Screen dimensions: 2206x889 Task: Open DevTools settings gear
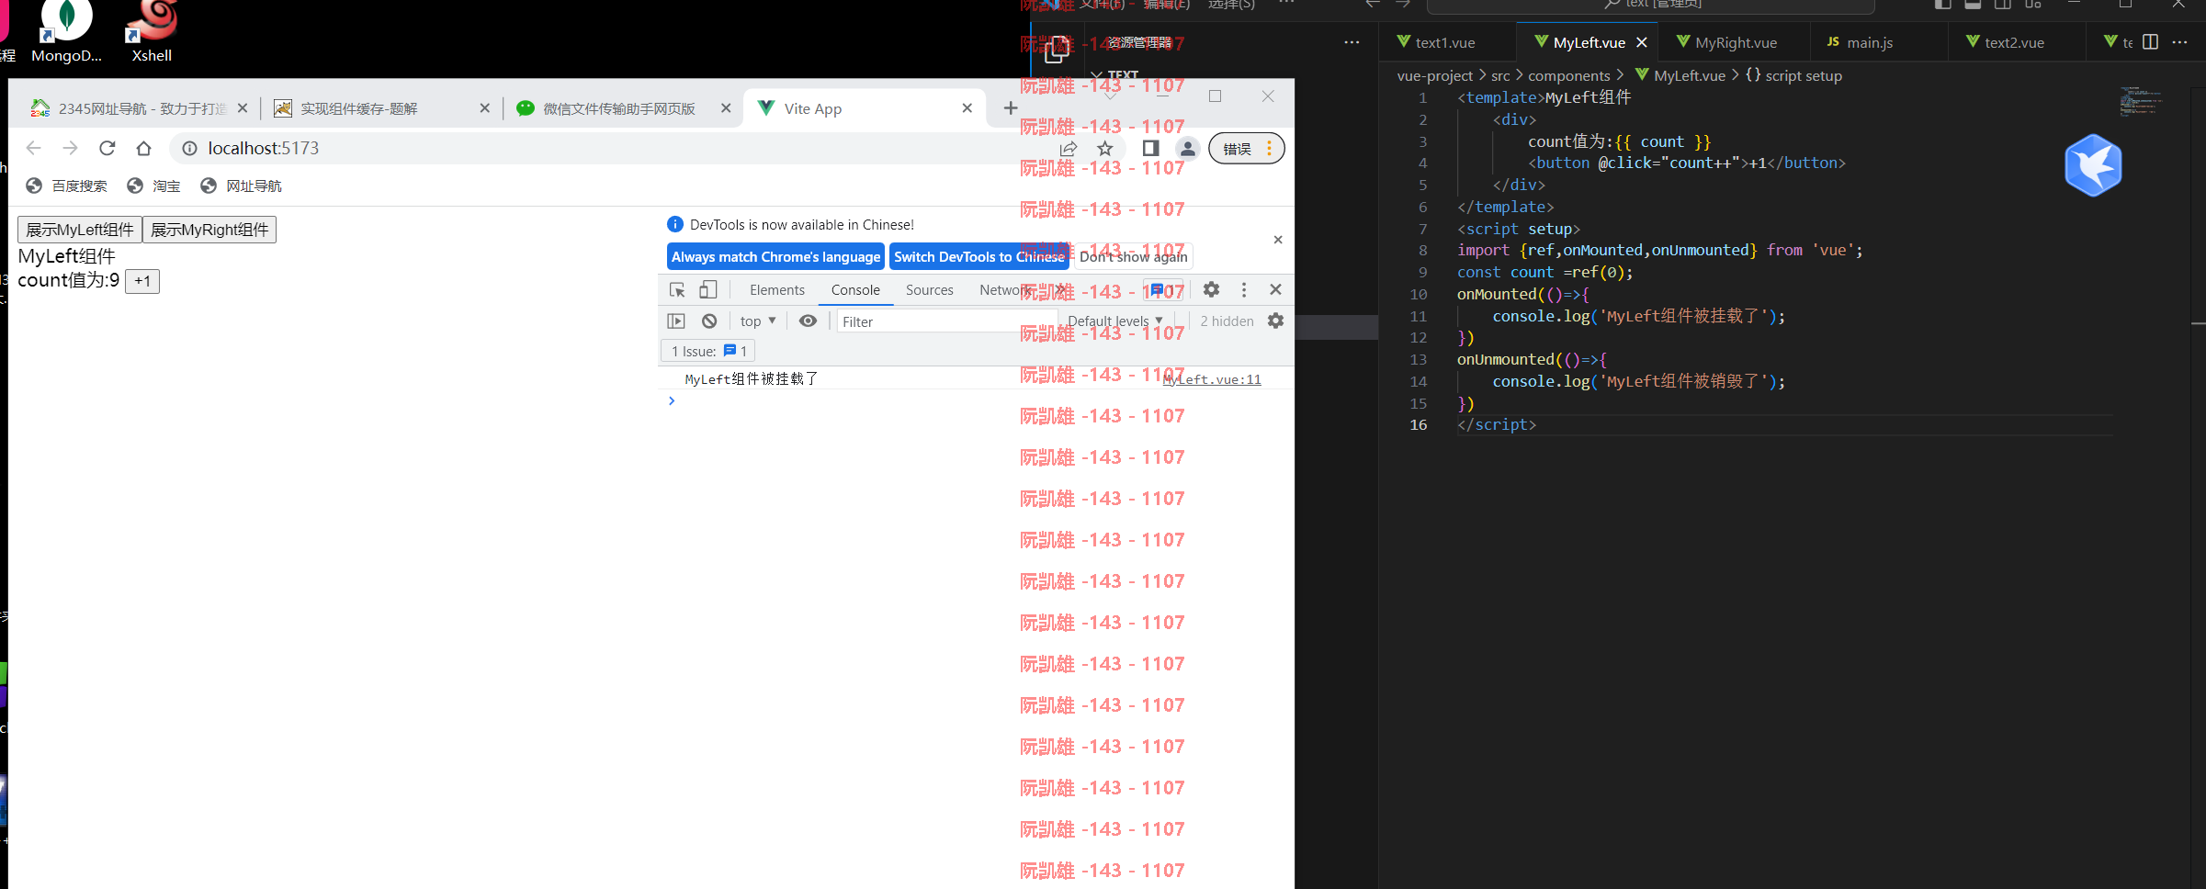click(1211, 289)
